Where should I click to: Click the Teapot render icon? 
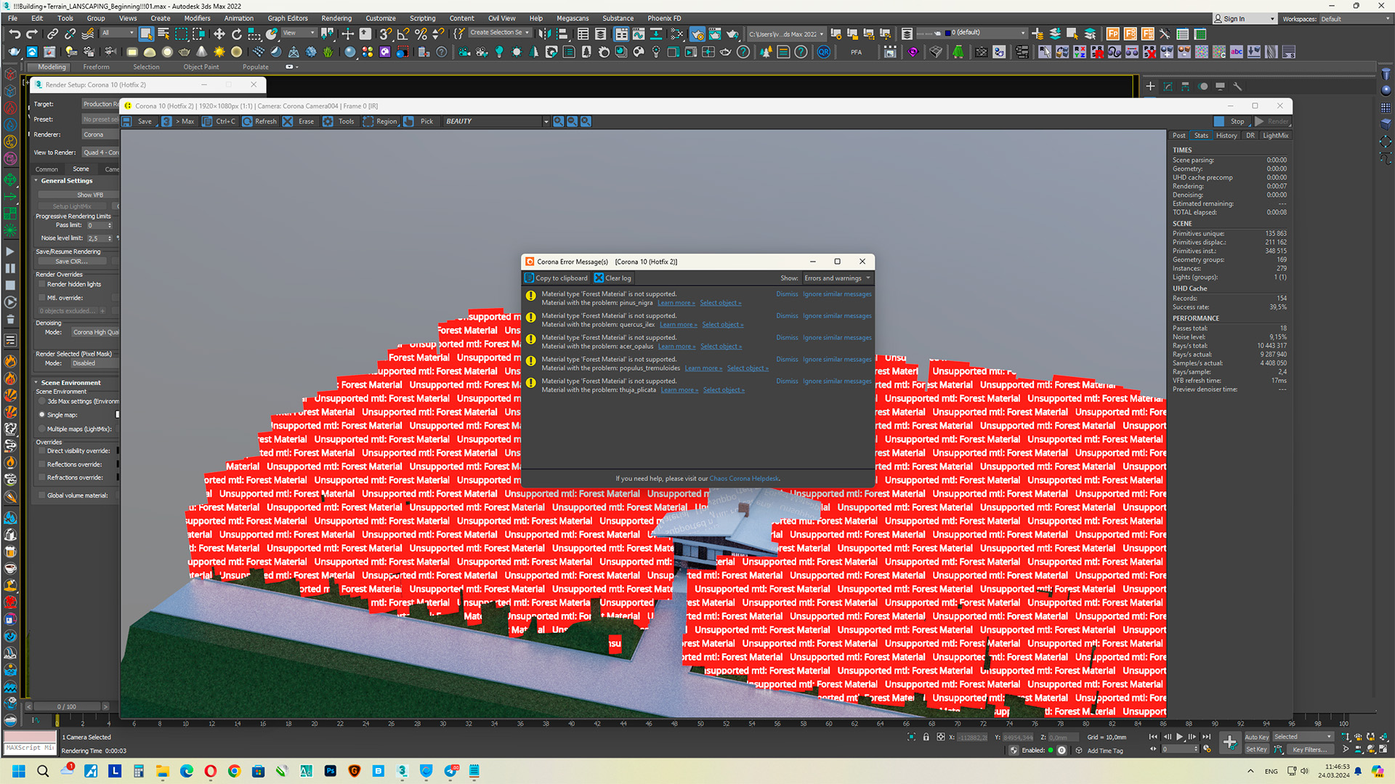[732, 33]
